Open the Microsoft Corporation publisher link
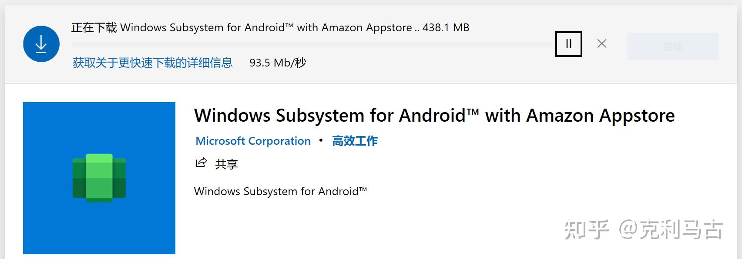This screenshot has width=742, height=259. pos(253,141)
